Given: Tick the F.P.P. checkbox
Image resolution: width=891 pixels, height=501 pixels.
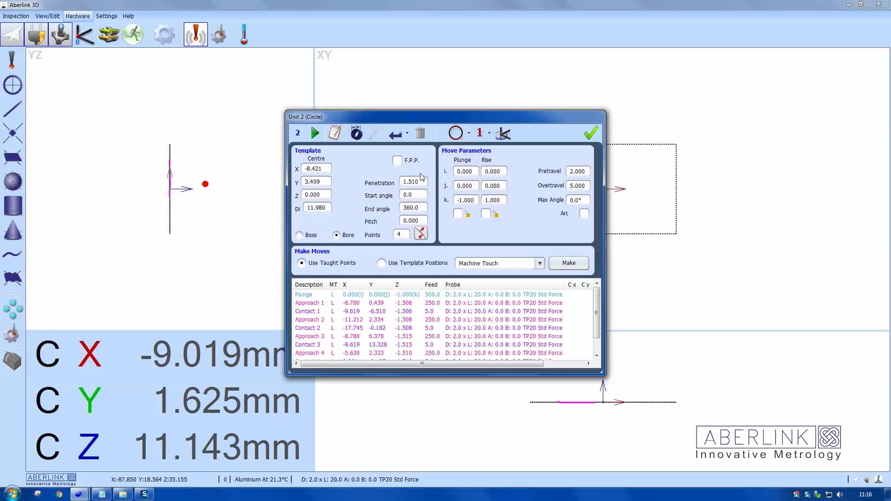Looking at the screenshot, I should pos(397,161).
